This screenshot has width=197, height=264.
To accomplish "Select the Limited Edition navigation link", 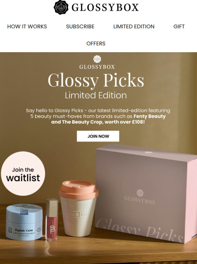I will (134, 26).
